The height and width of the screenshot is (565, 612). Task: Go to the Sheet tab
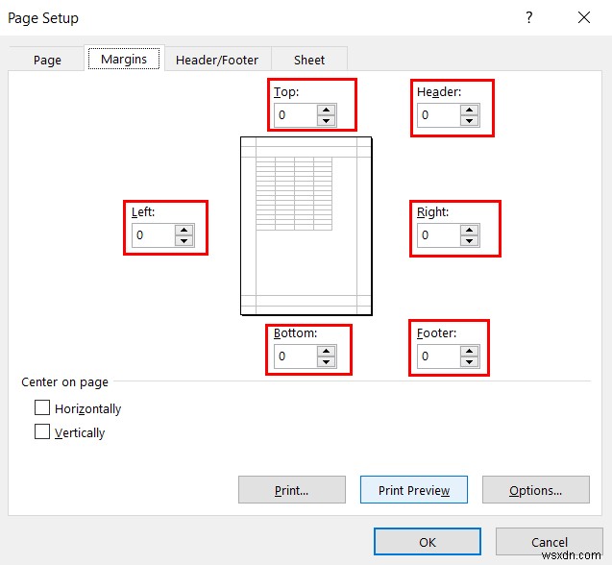coord(309,60)
